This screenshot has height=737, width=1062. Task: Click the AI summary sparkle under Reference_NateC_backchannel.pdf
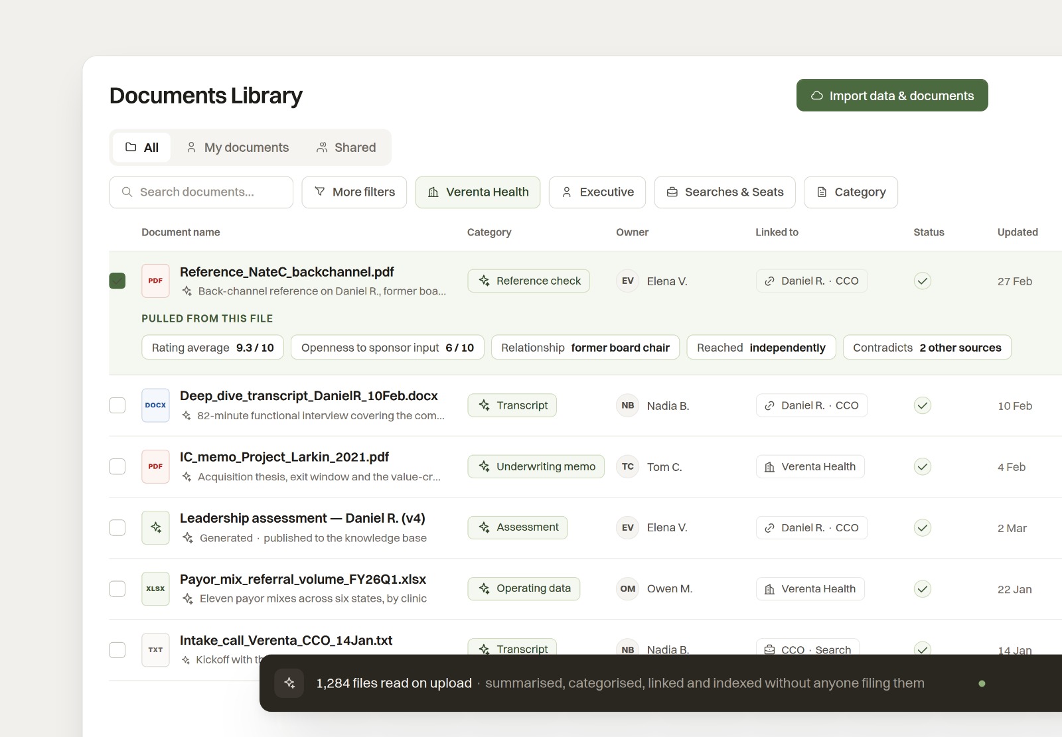(x=187, y=291)
